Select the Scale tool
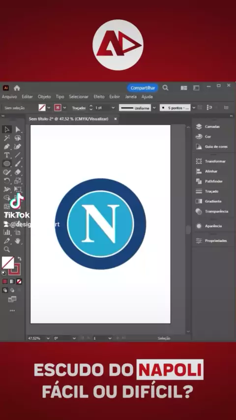The width and height of the screenshot is (236, 420). coord(18,181)
